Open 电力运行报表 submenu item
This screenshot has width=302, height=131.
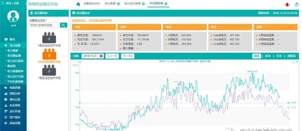pyautogui.click(x=15, y=61)
